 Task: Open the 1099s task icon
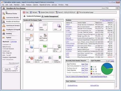coord(57,27)
